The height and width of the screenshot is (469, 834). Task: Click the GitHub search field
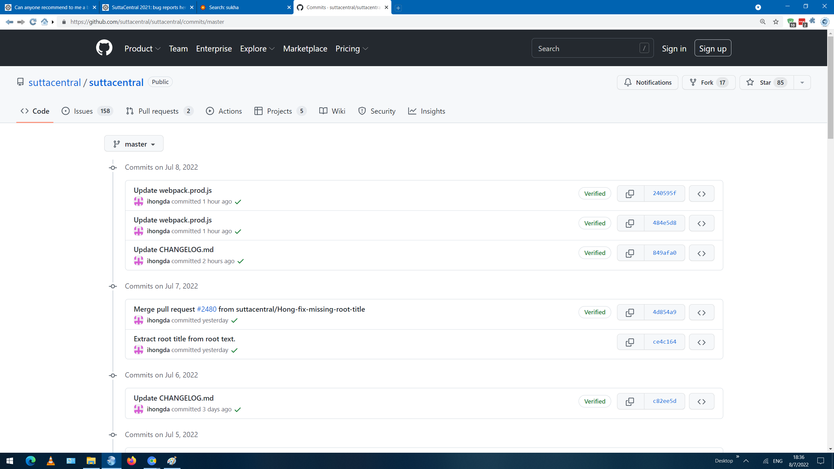[592, 48]
